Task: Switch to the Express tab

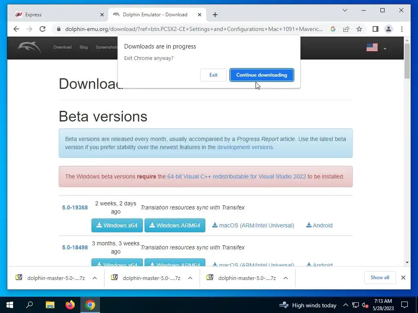Action: pyautogui.click(x=59, y=15)
